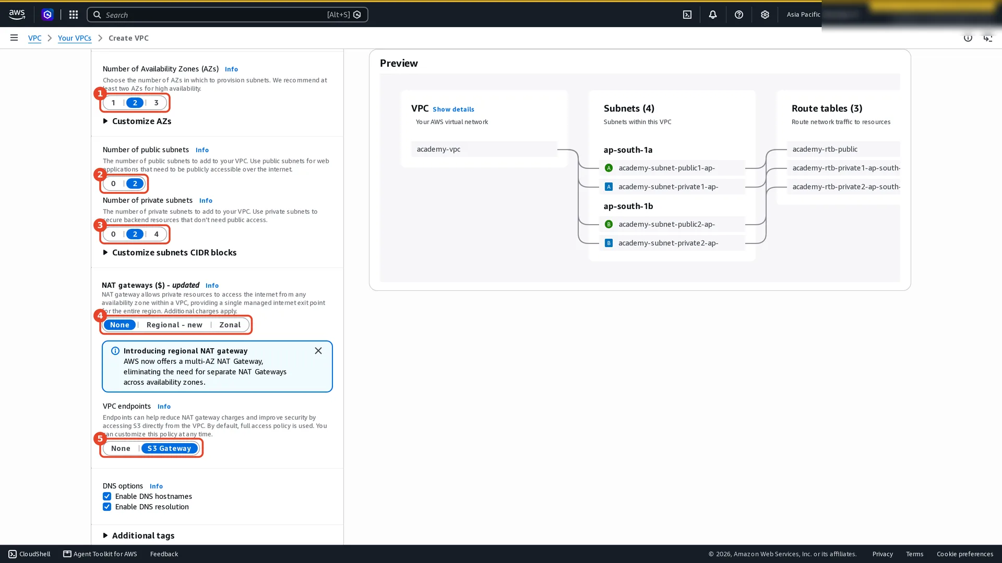Open Info link for DNS options
The width and height of the screenshot is (1002, 563).
(156, 486)
